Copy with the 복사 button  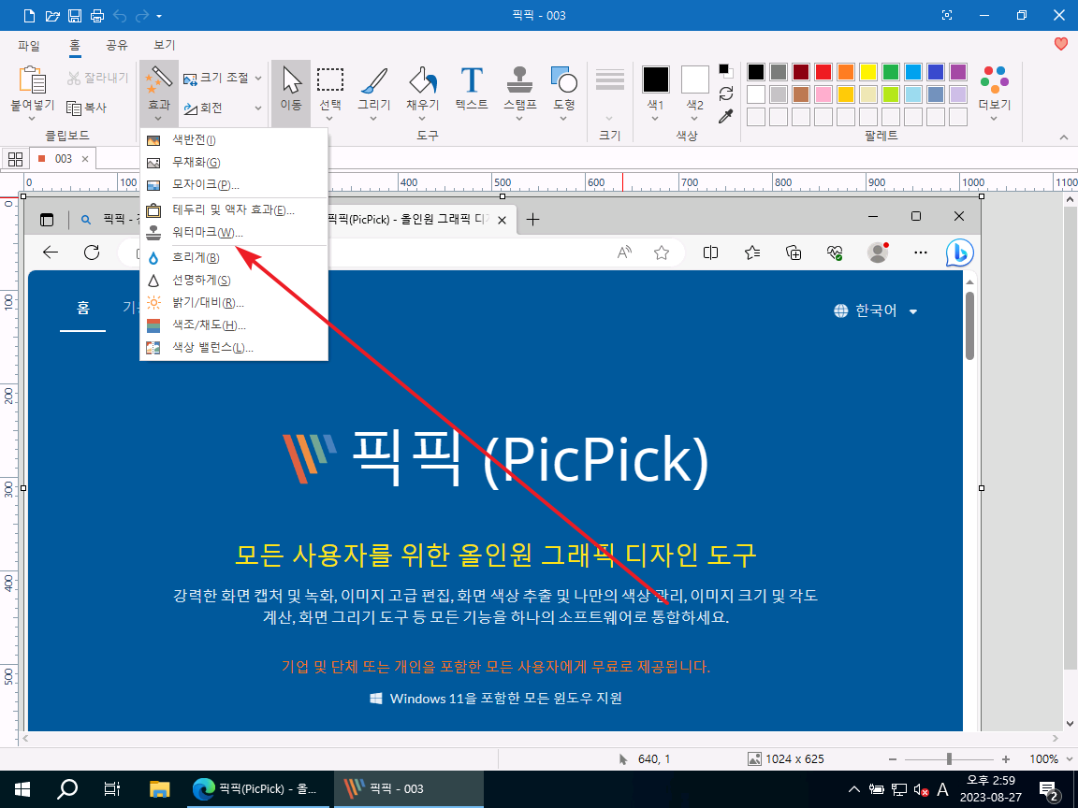(87, 108)
